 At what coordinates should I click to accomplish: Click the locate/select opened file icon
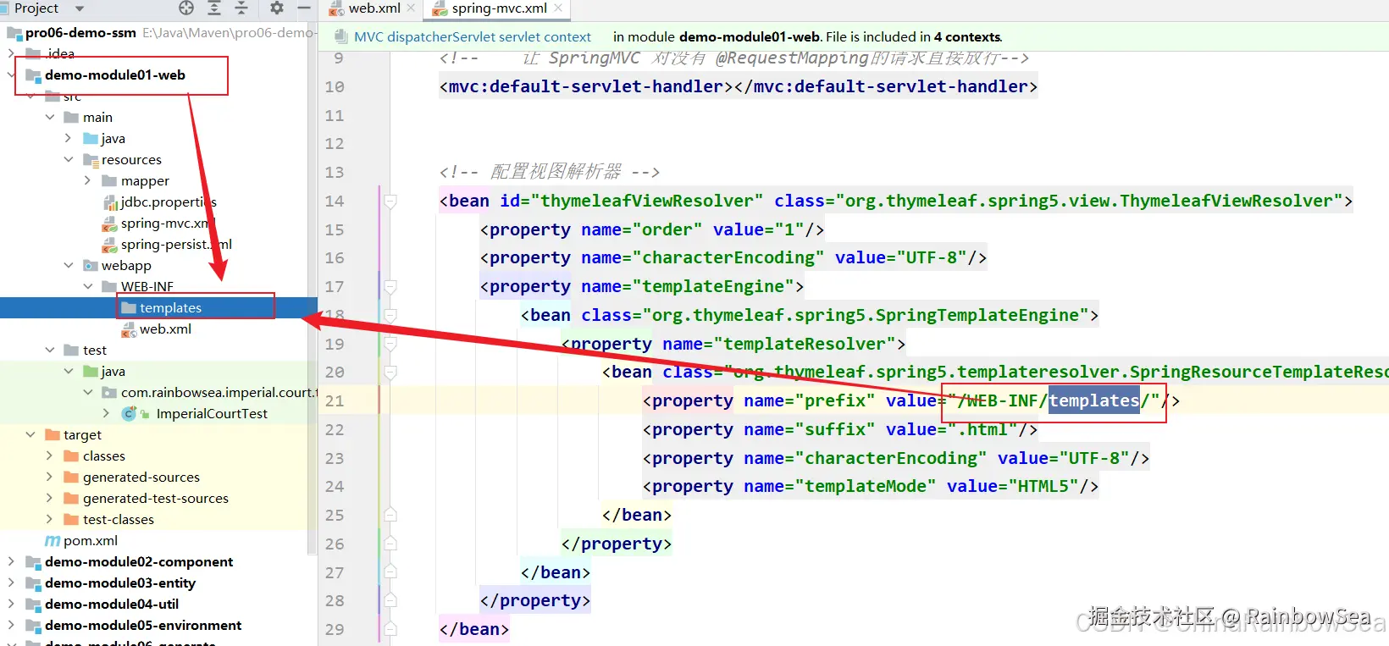186,8
